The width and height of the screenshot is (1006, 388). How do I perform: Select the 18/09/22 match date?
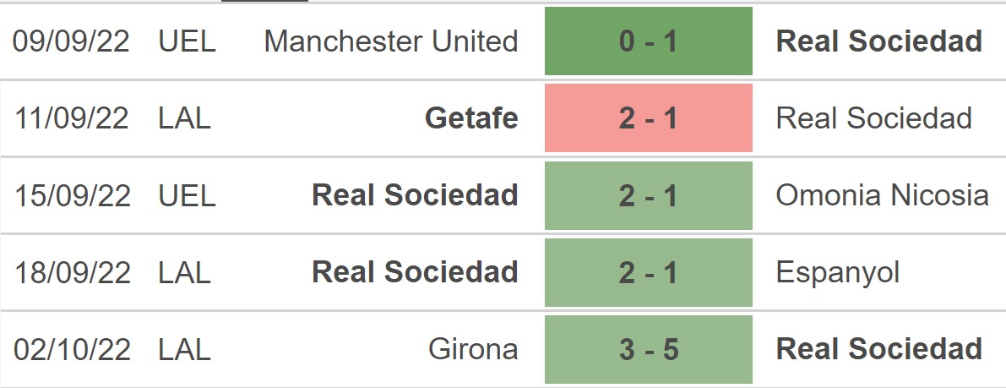[x=72, y=272]
